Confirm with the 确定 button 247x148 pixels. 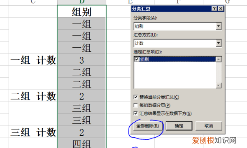pos(179,126)
